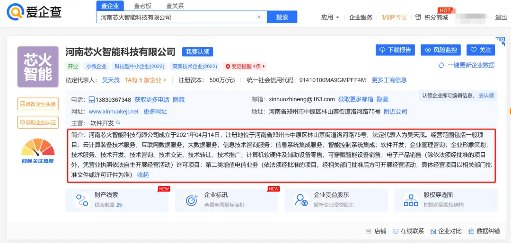Open TA有 5 家企业 link

pos(145,80)
